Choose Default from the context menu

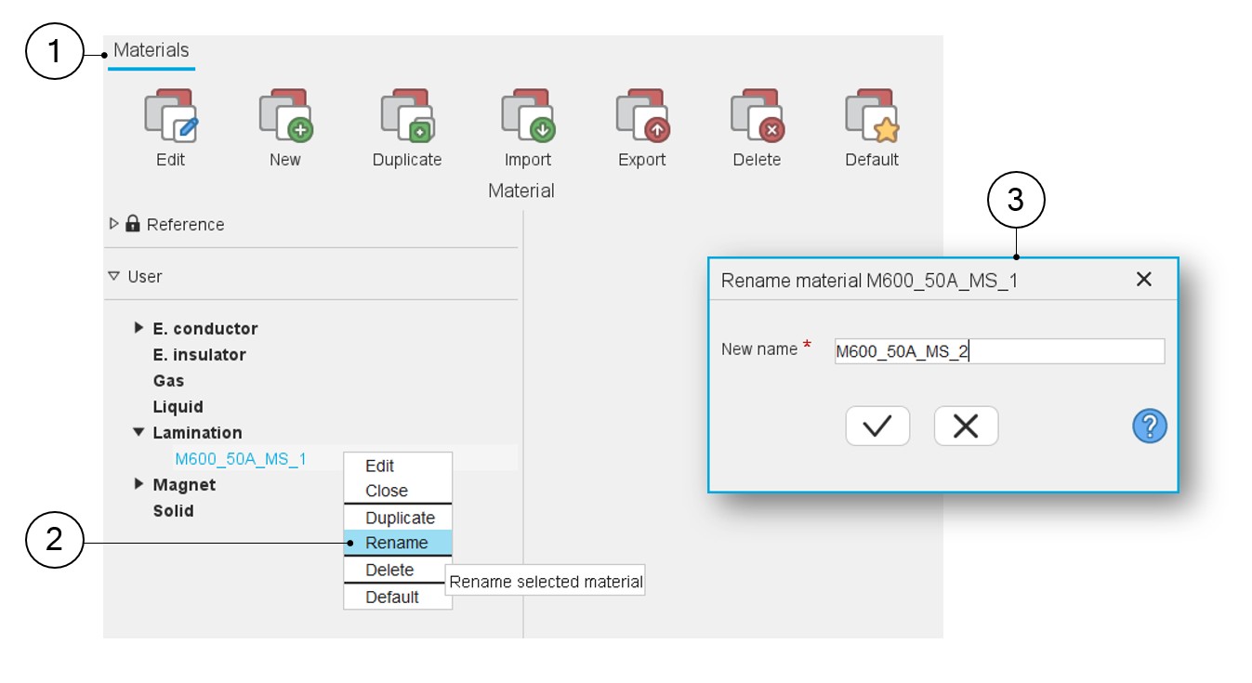pos(398,597)
